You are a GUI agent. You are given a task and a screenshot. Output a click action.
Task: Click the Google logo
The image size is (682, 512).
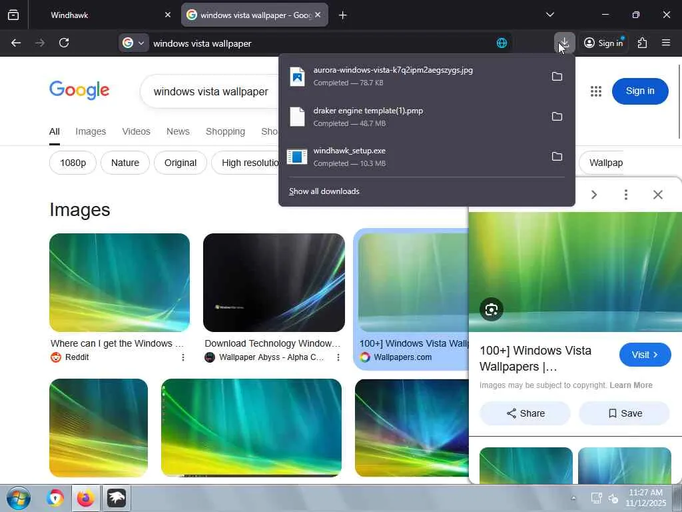tap(79, 91)
